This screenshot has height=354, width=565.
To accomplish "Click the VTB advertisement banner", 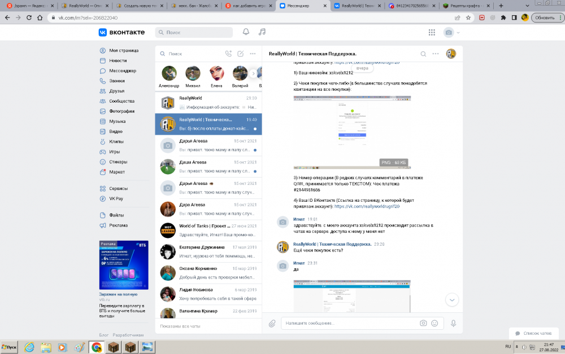I will click(x=124, y=265).
